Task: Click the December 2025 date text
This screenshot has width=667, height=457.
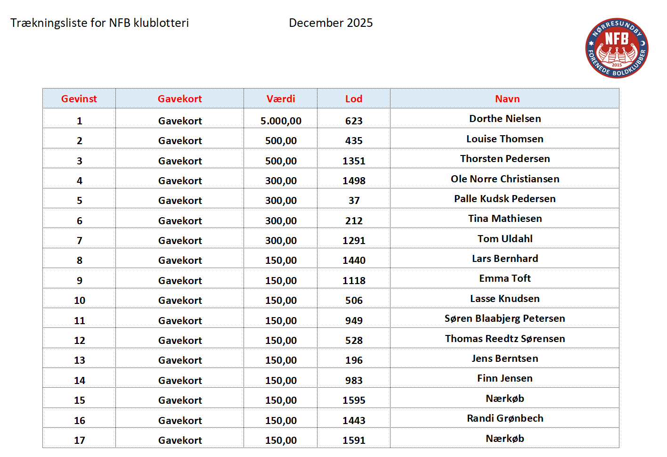Action: click(331, 23)
